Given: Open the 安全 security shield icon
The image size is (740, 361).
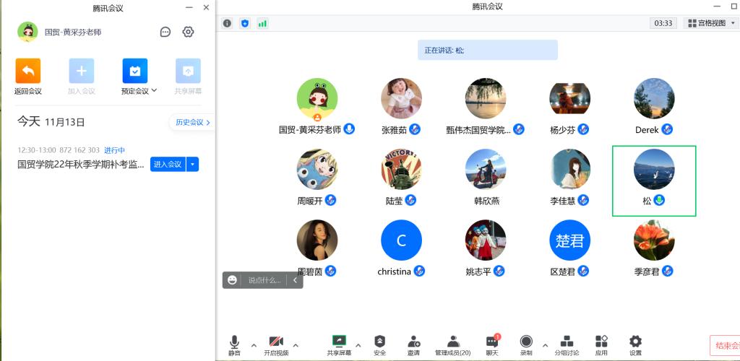Looking at the screenshot, I should click(x=379, y=343).
